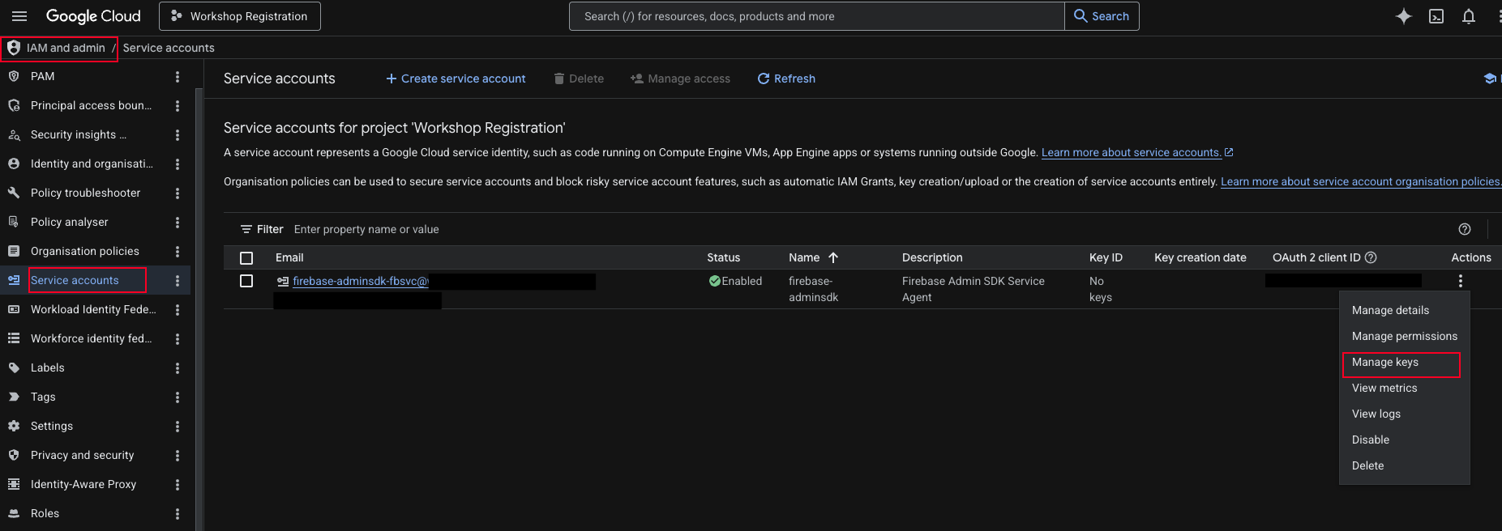Viewport: 1502px width, 531px height.
Task: Open Organisation policies sidebar item
Action: coord(85,251)
